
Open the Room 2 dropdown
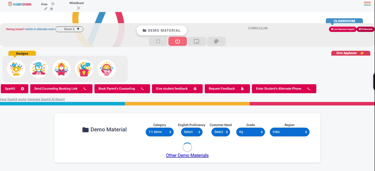coord(69,29)
